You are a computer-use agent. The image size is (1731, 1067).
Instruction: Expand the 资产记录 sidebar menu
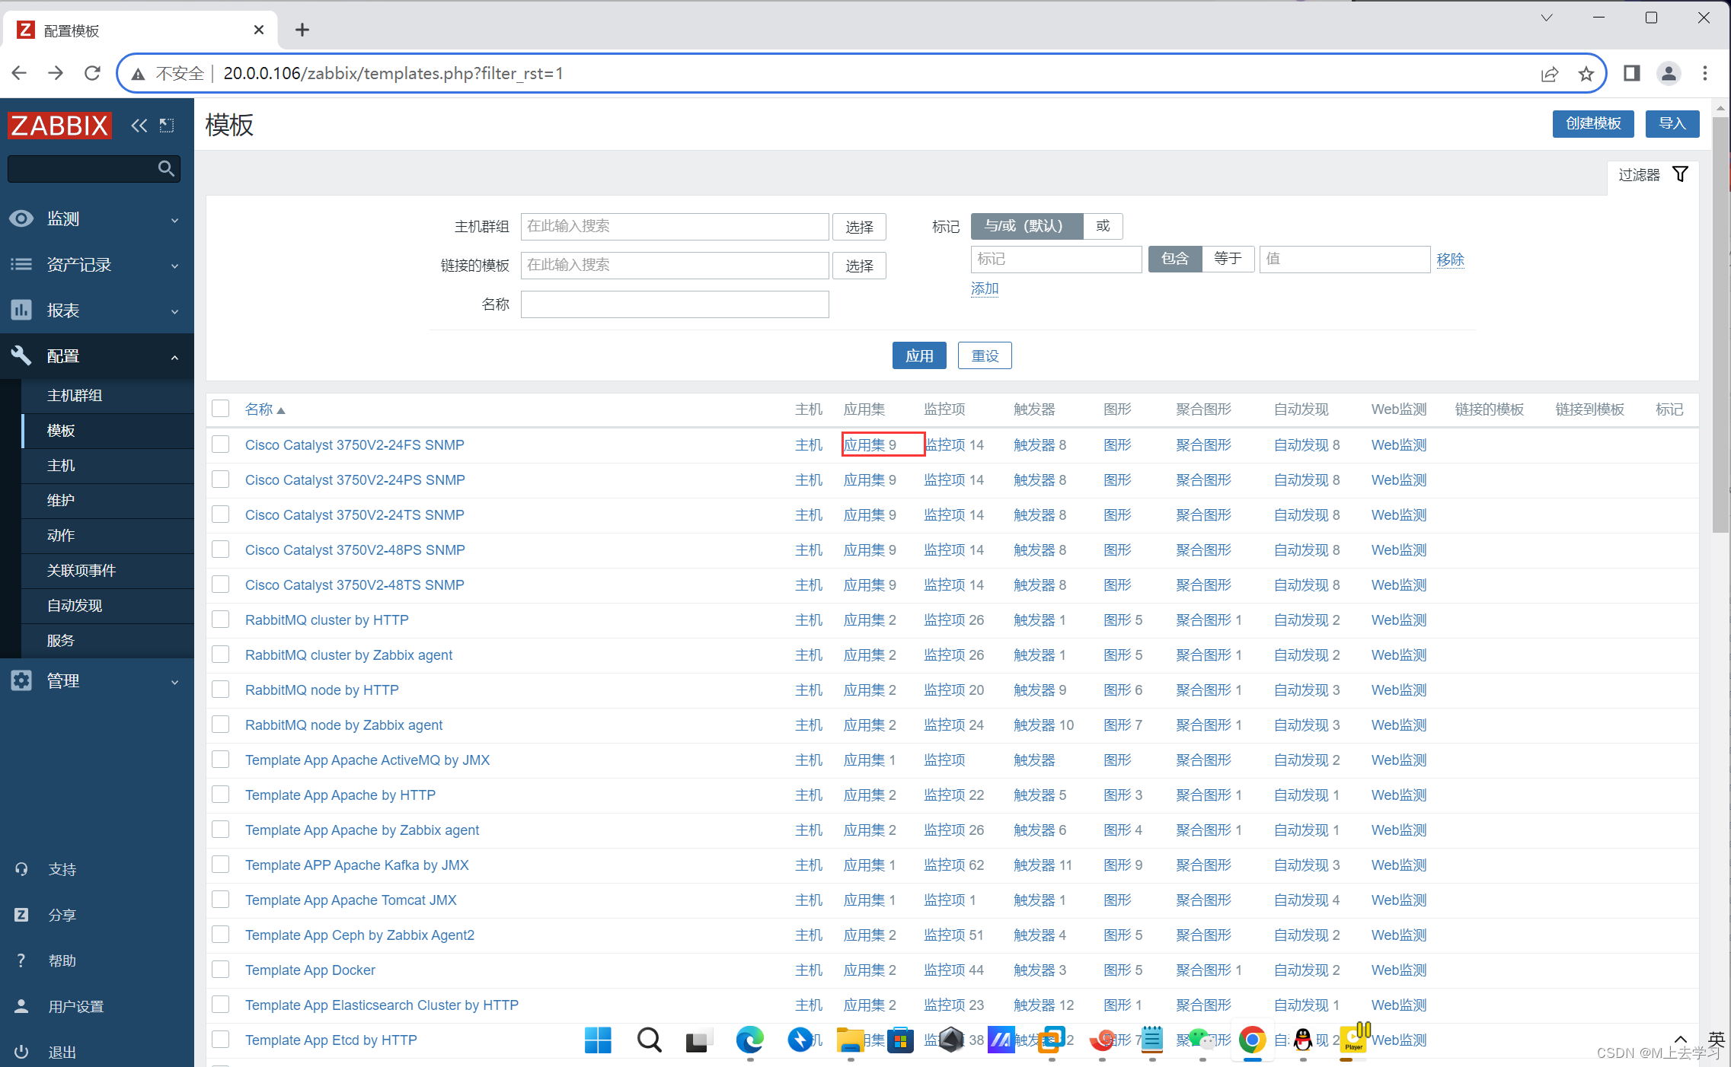pyautogui.click(x=97, y=265)
